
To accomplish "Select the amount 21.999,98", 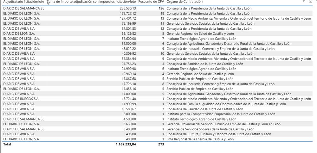I will [x=129, y=69].
